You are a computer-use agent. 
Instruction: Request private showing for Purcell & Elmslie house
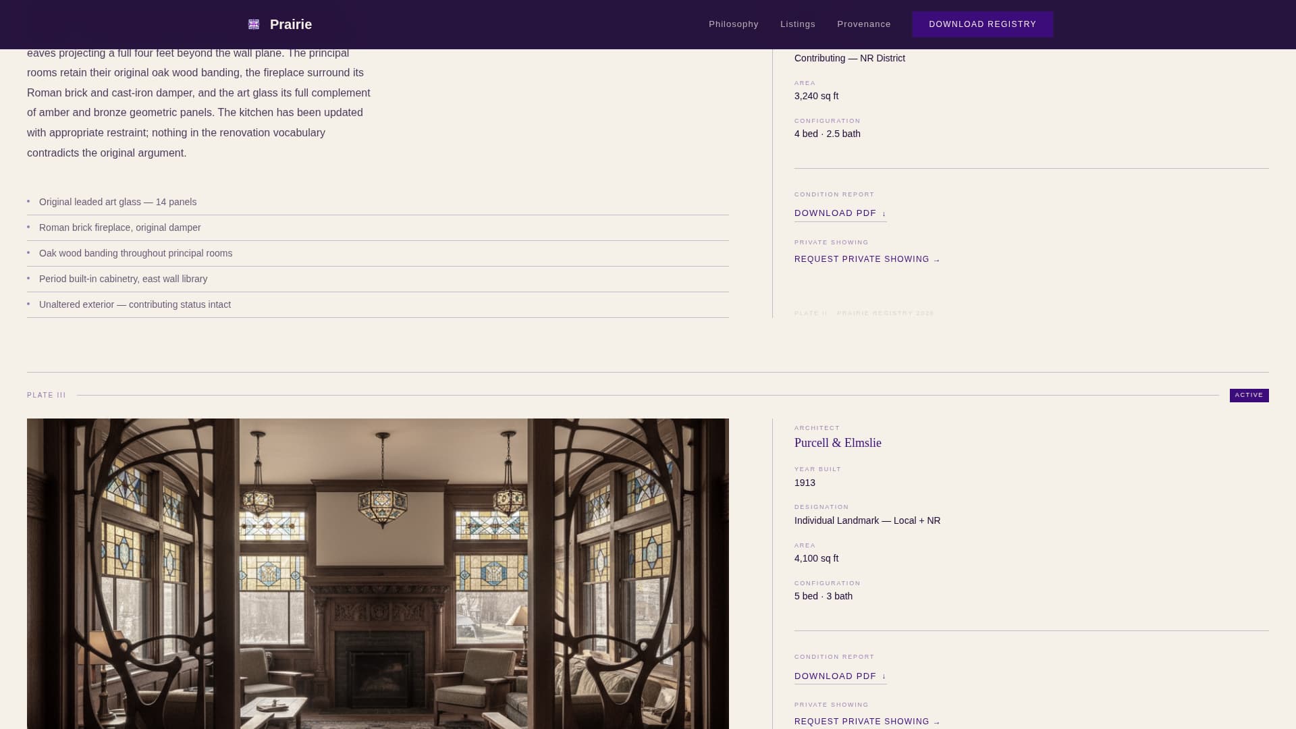pos(867,722)
